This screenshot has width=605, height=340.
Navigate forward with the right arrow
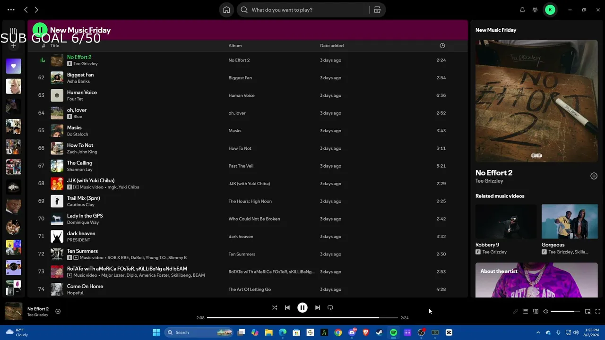click(36, 10)
